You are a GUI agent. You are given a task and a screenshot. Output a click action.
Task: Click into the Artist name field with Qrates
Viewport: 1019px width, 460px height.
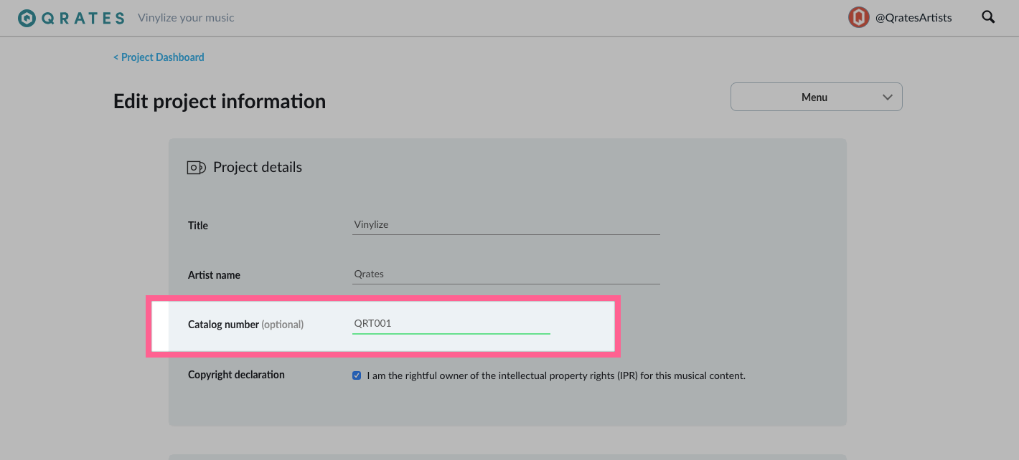click(506, 274)
